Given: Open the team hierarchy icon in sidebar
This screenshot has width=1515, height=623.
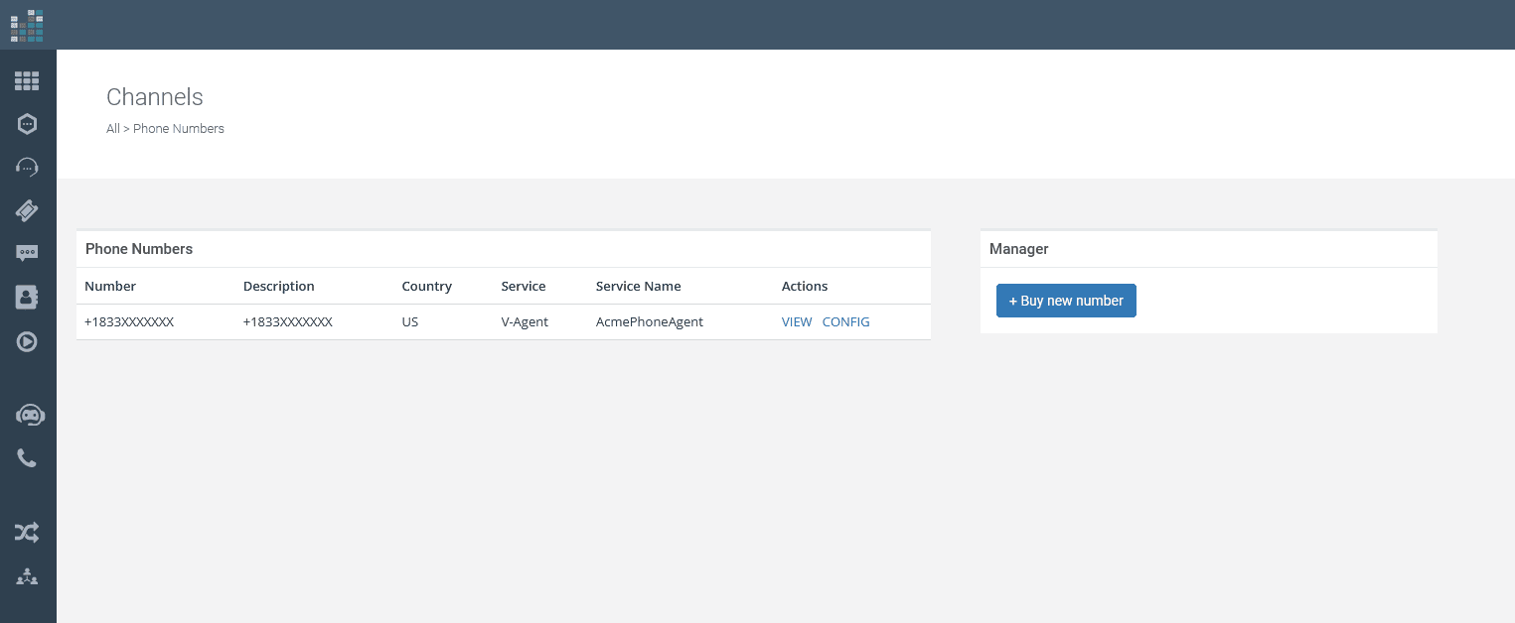Looking at the screenshot, I should [x=27, y=576].
